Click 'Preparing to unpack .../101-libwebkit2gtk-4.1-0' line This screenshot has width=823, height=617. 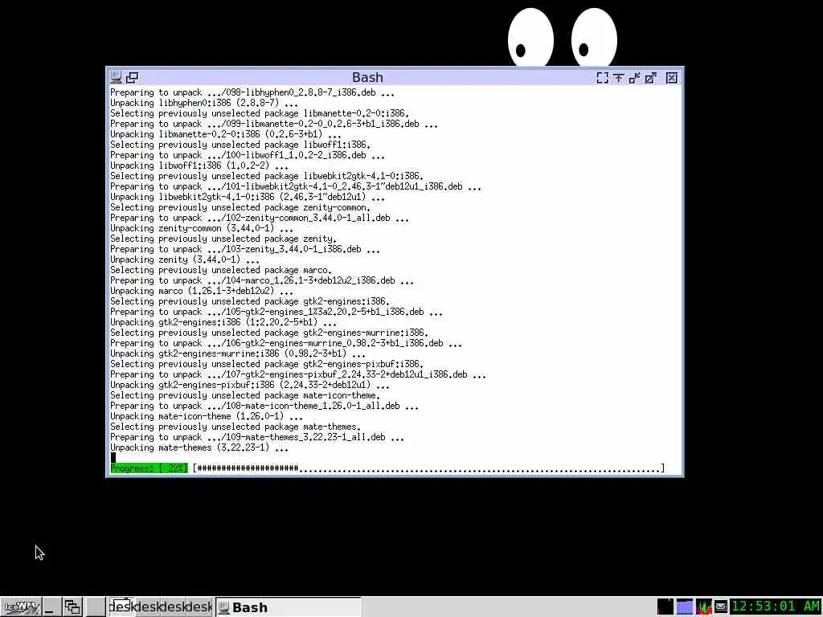296,186
